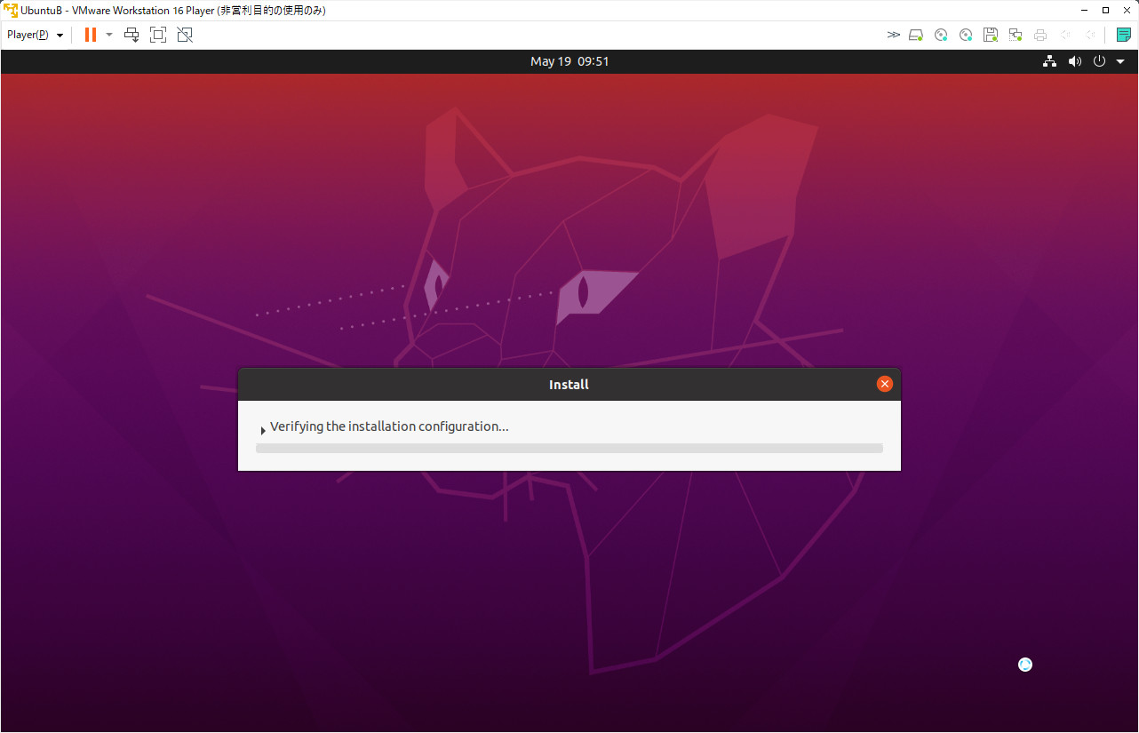Image resolution: width=1139 pixels, height=733 pixels.
Task: Open the Ubuntu system menu dropdown arrow
Action: [1120, 61]
